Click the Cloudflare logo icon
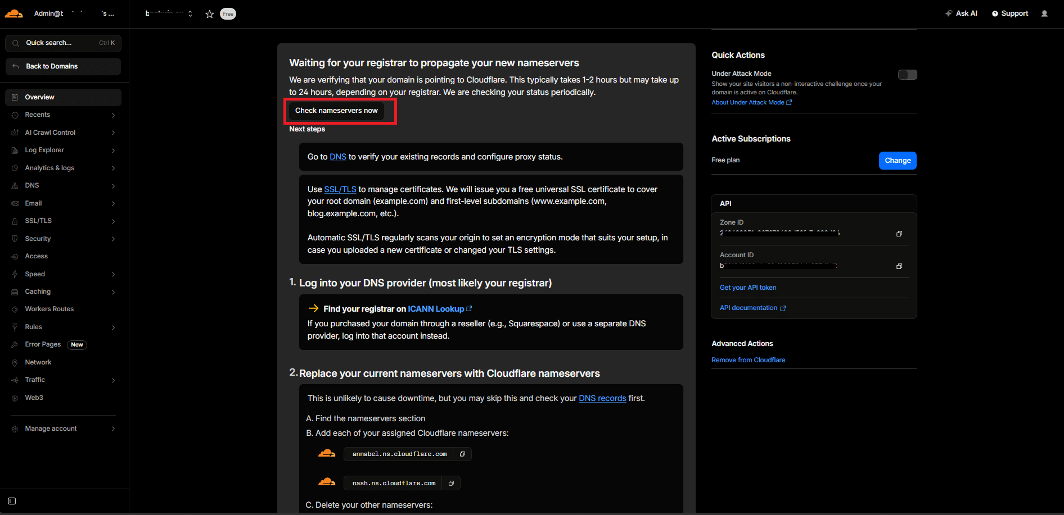Viewport: 1064px width, 515px height. (x=13, y=13)
